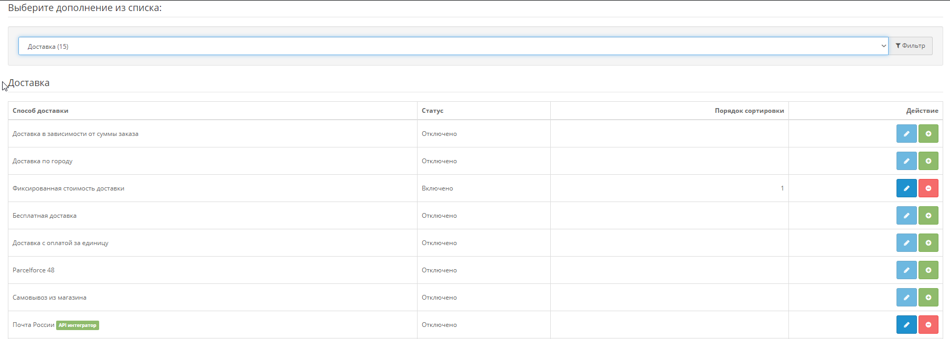Edit 'Доставка в зависимости от суммы заказа' module
This screenshot has height=339, width=950.
pyautogui.click(x=906, y=134)
